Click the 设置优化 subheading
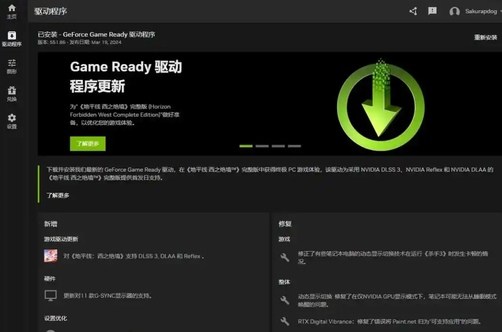Viewport: 502px width, 332px height. pyautogui.click(x=56, y=318)
